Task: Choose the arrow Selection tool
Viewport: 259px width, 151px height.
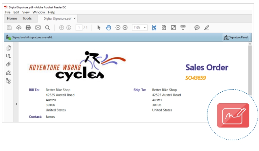Action: click(x=99, y=28)
